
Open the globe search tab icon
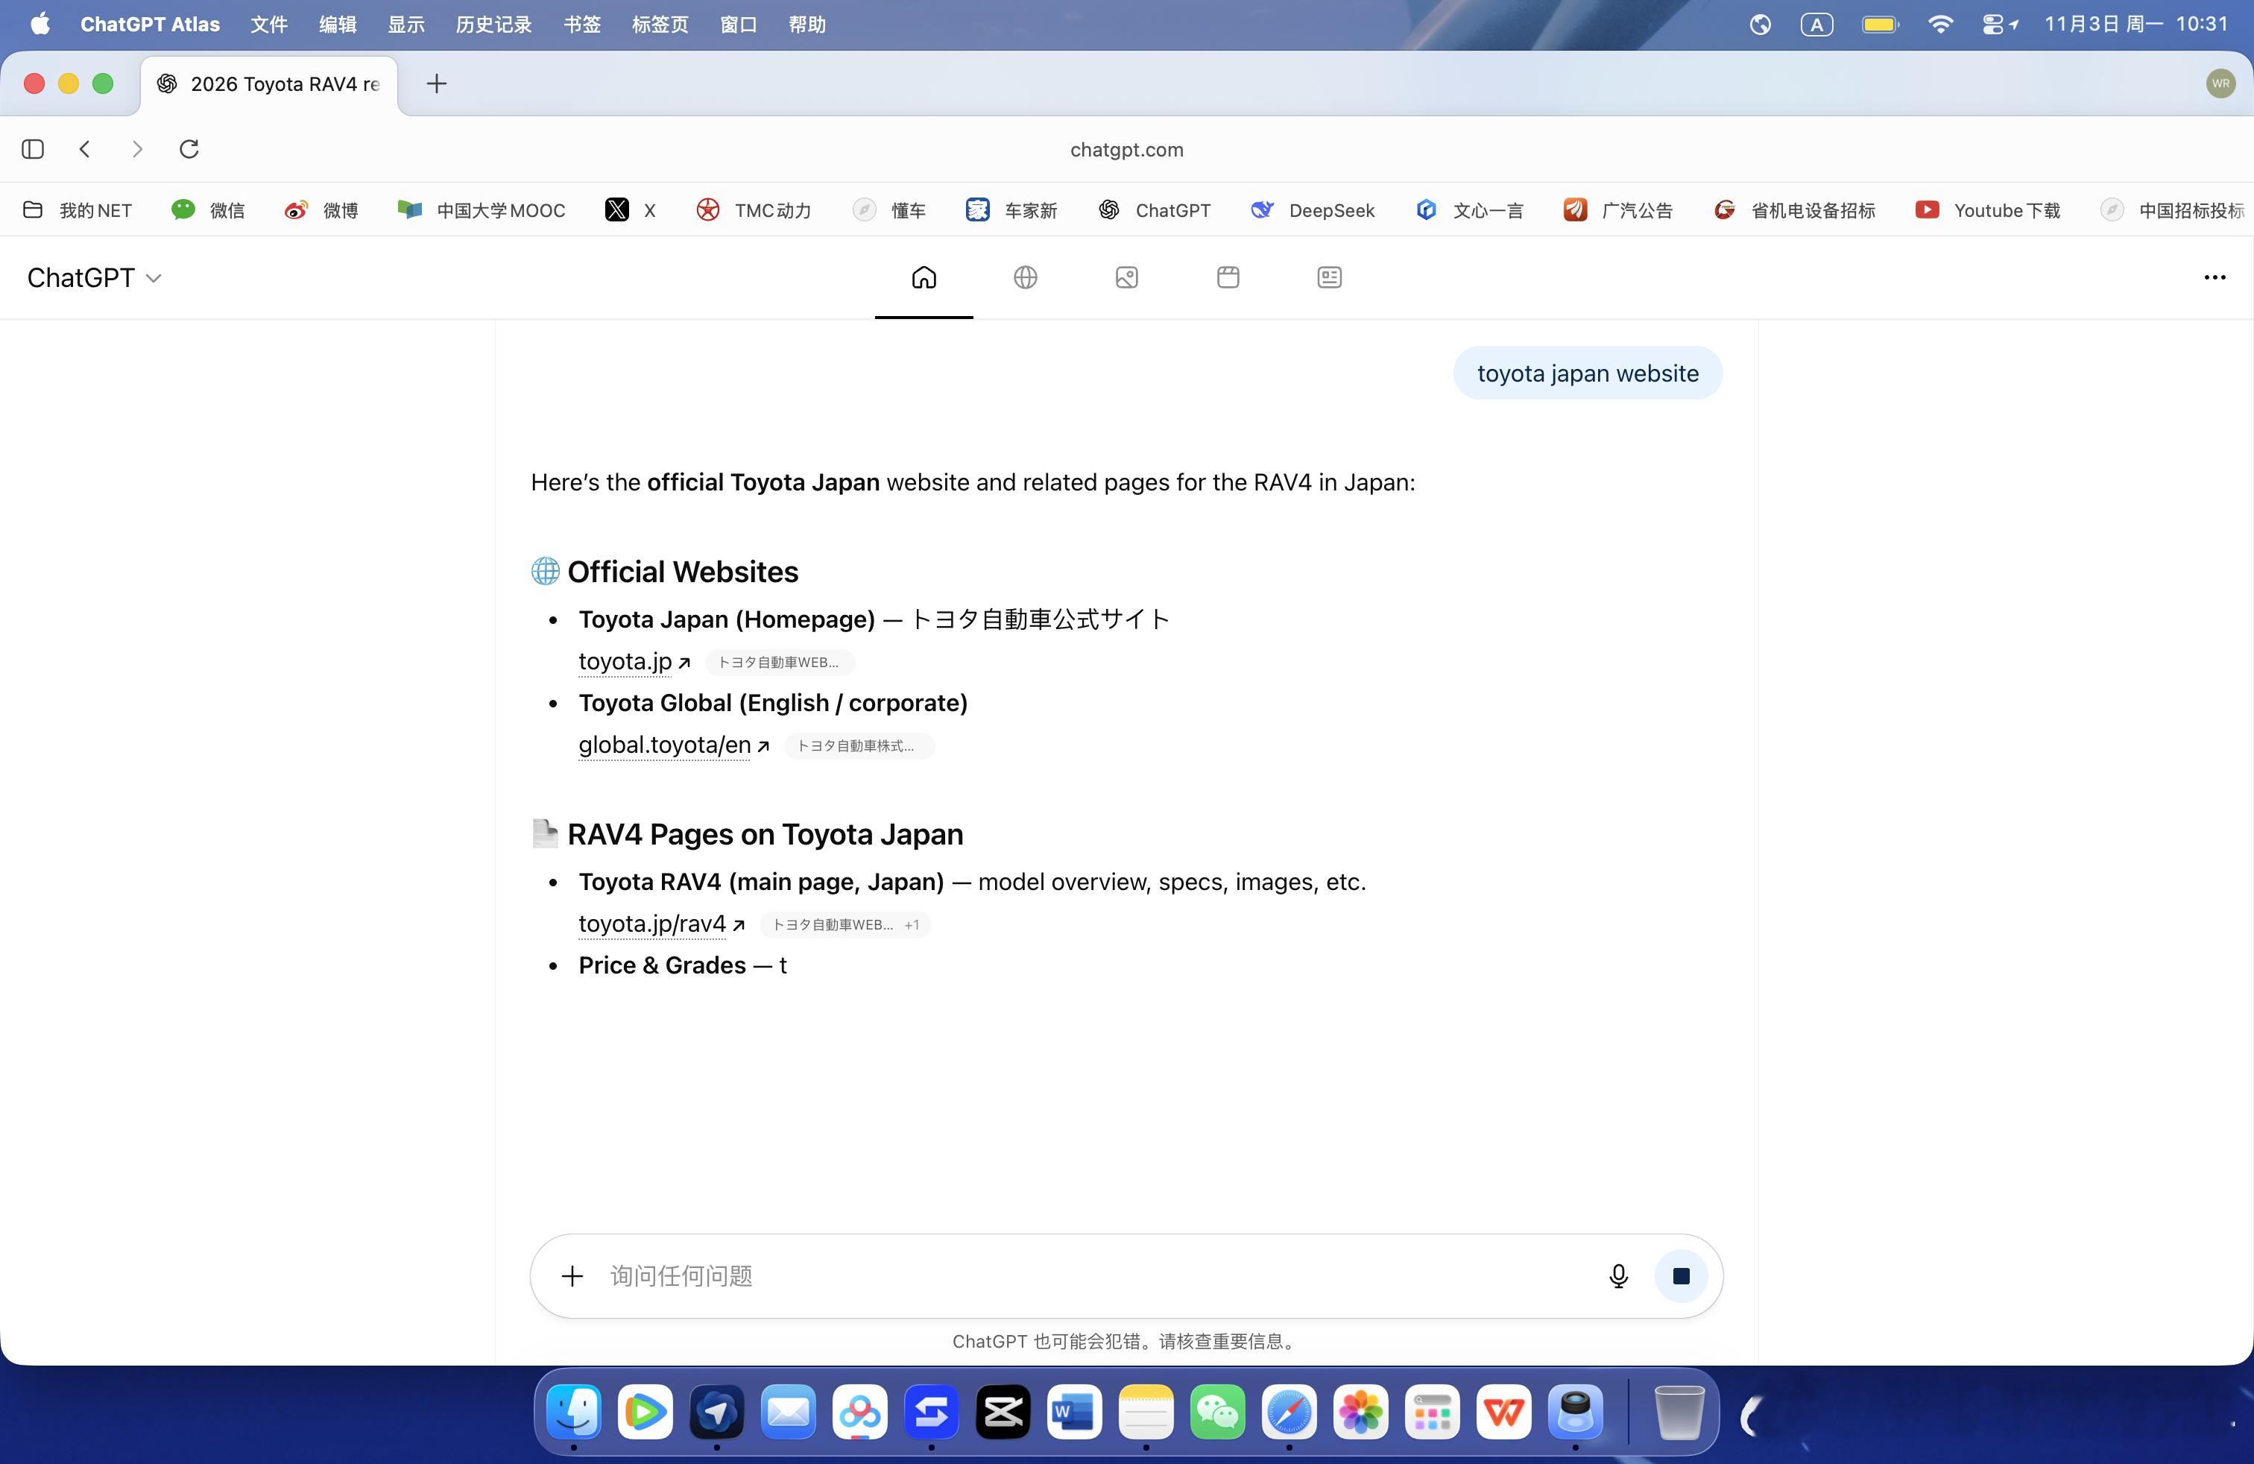(1025, 277)
